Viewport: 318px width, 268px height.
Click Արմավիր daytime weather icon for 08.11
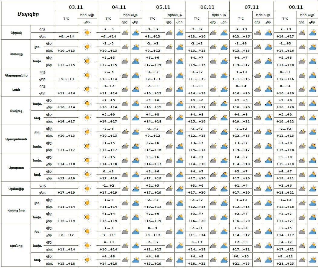(x=313, y=189)
